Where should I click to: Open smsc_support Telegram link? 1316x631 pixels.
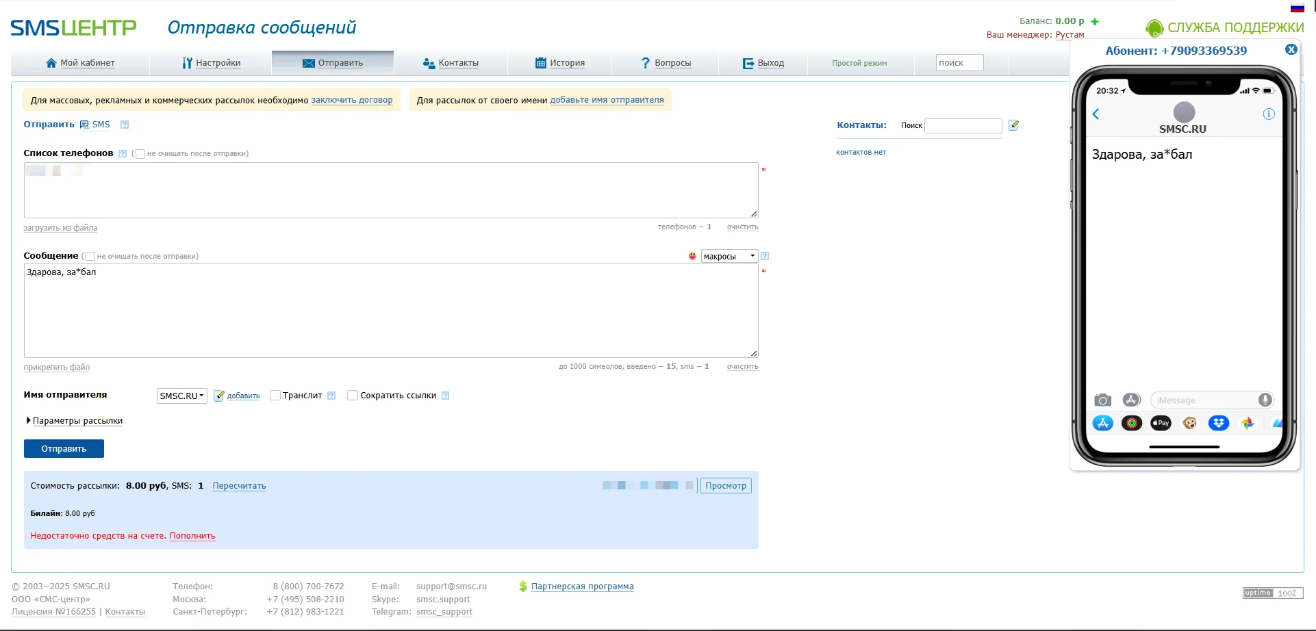pos(444,612)
